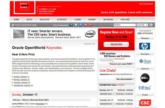Click the Marquee sponsor label
The image size is (165, 108).
click(x=145, y=38)
